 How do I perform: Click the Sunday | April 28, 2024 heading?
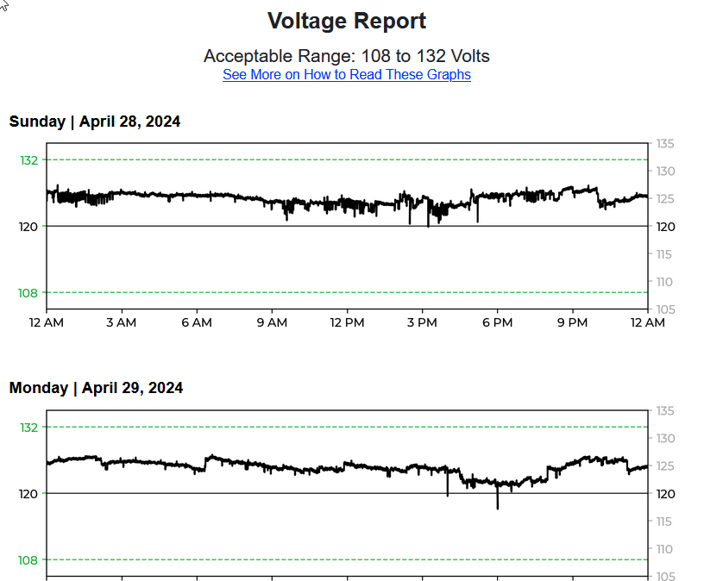[x=95, y=122]
